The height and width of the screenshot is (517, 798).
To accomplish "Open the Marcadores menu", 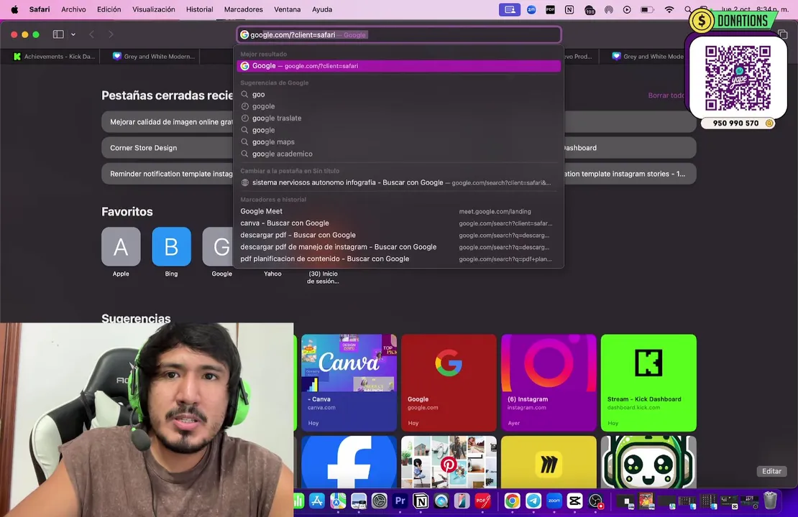I will (243, 9).
